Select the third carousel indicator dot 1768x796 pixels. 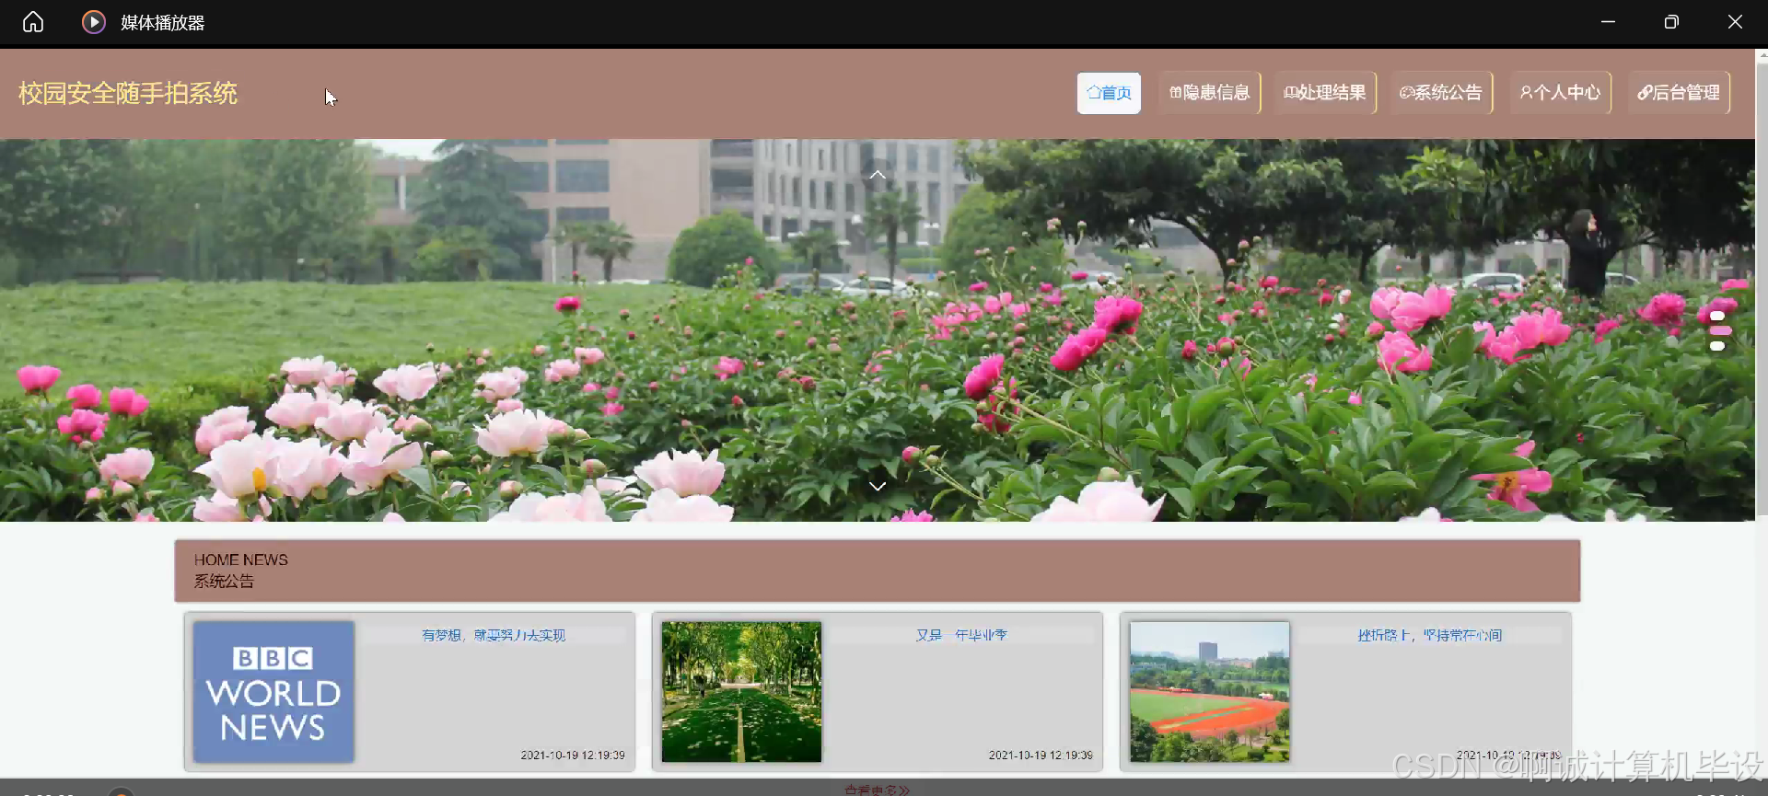coord(1717,346)
